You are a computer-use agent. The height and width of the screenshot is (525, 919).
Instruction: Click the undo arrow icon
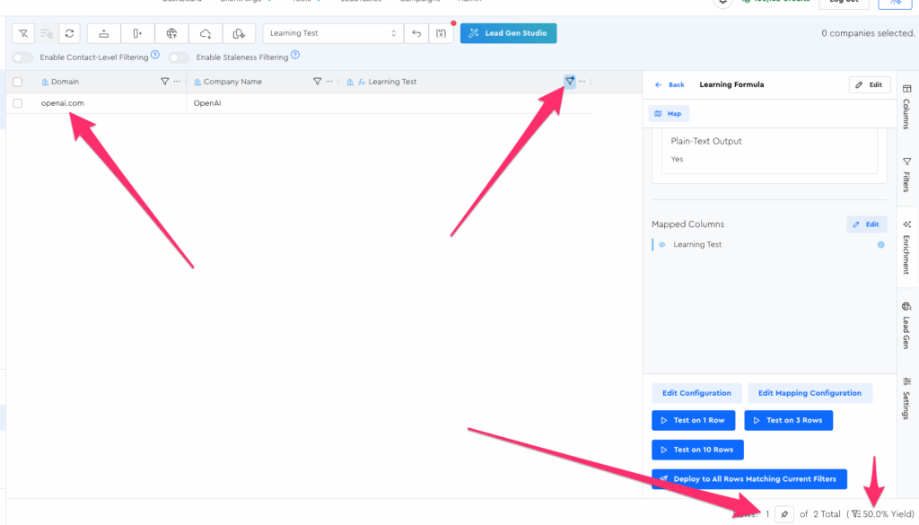416,33
